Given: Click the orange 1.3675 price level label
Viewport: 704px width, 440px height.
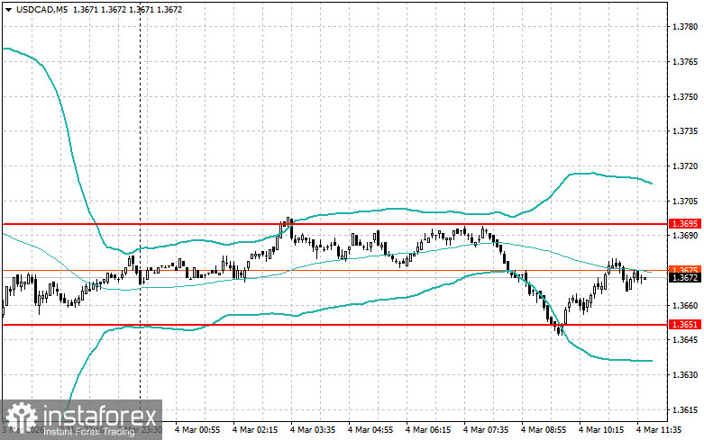Looking at the screenshot, I should [685, 270].
